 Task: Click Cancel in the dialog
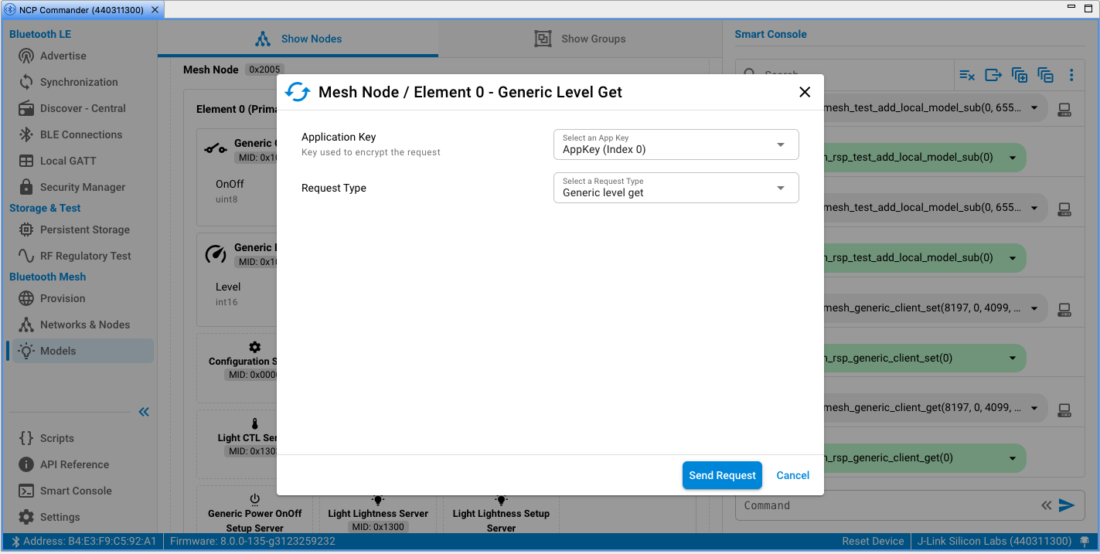[792, 475]
